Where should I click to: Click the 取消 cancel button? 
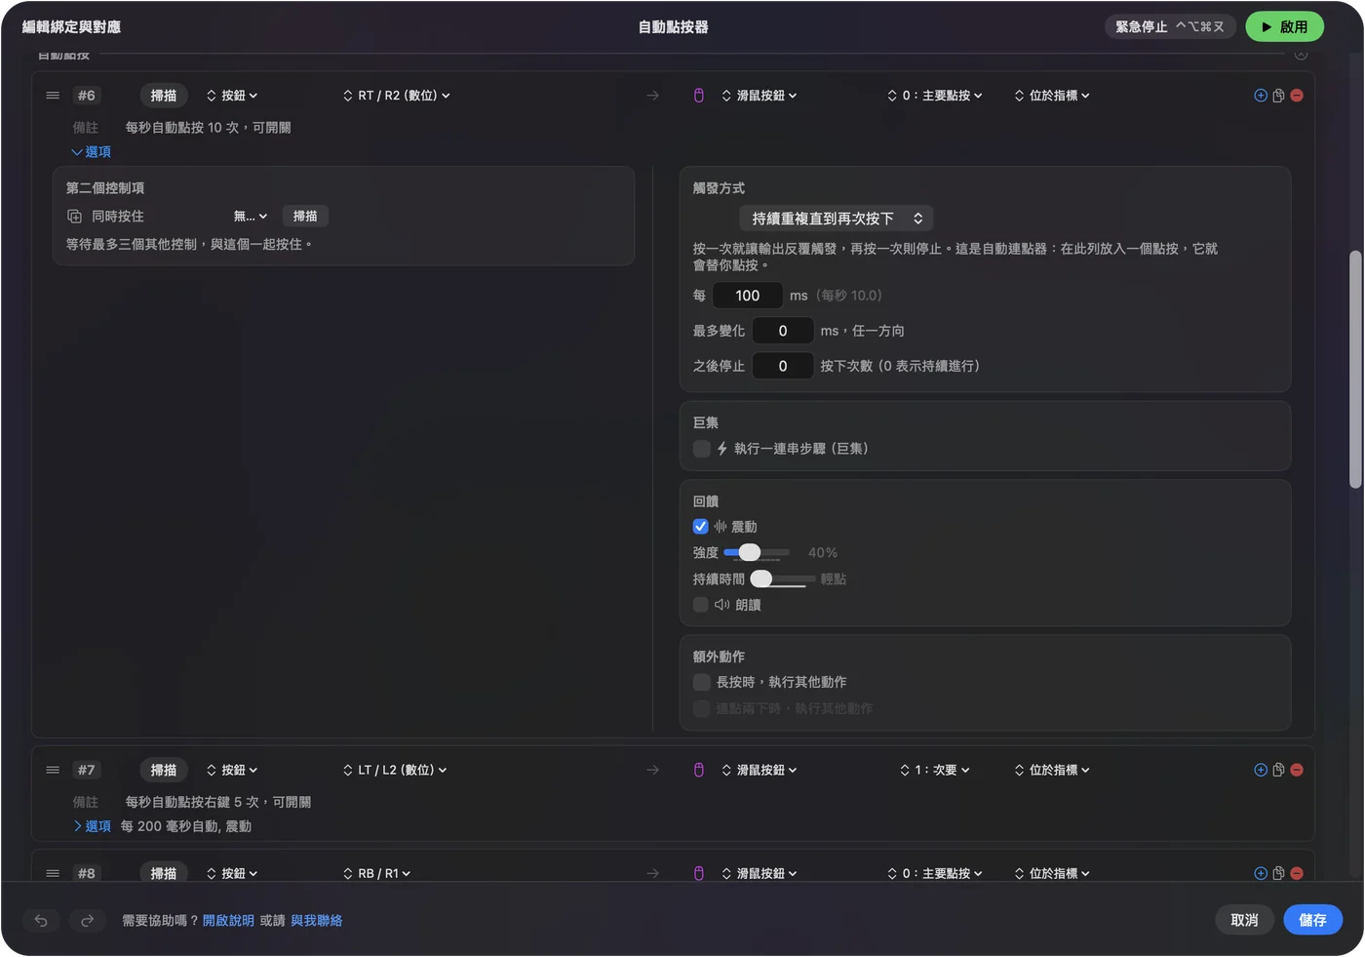click(x=1244, y=920)
